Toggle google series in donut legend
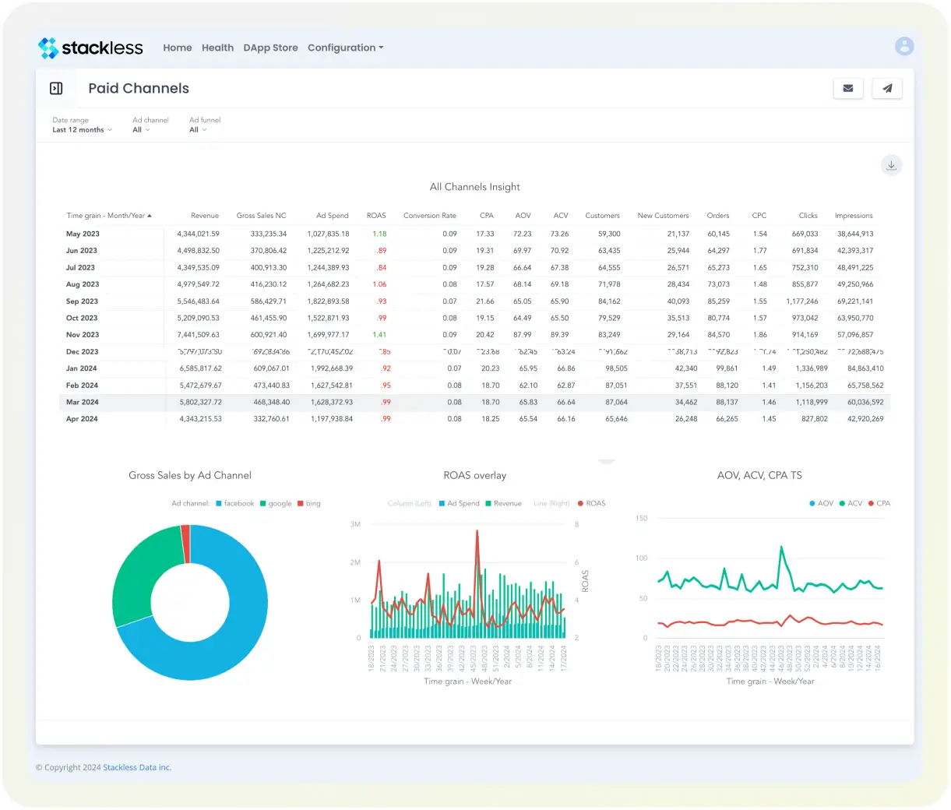 (276, 504)
